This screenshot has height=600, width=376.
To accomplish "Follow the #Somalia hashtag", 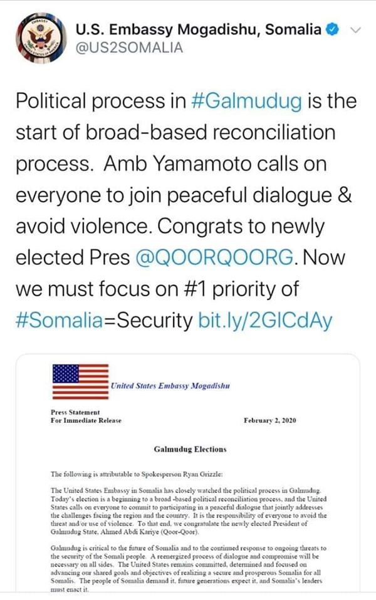I will [60, 320].
